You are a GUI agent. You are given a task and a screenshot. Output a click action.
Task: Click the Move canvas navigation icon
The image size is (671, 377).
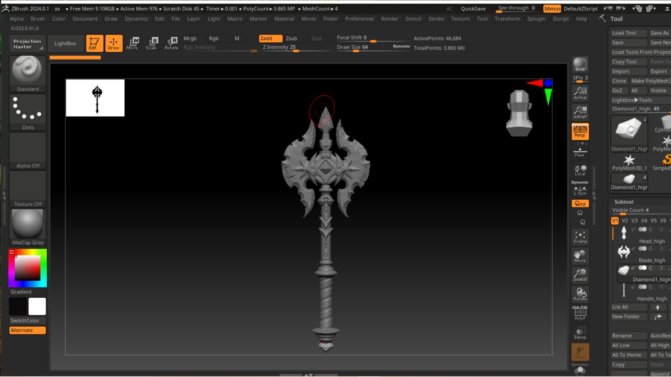coord(580,256)
